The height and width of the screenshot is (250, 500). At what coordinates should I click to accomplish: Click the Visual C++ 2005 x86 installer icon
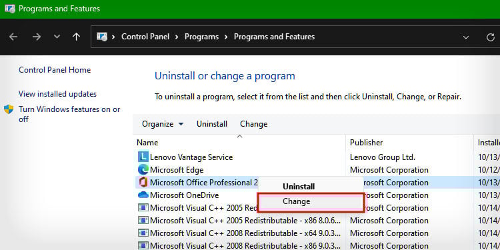point(143,221)
